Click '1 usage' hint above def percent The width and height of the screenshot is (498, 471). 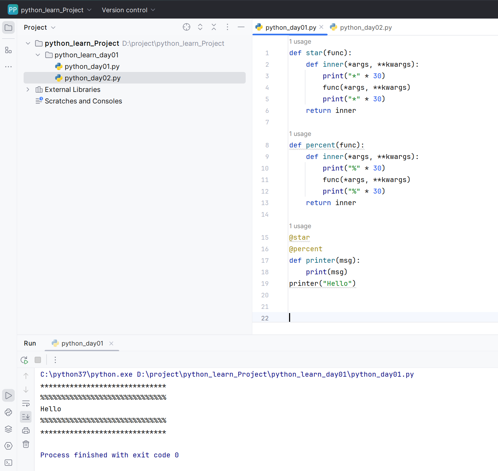pos(300,134)
